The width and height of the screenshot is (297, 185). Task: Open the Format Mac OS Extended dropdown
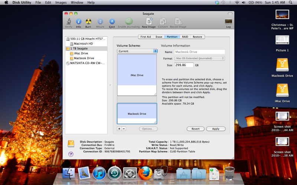pyautogui.click(x=200, y=58)
